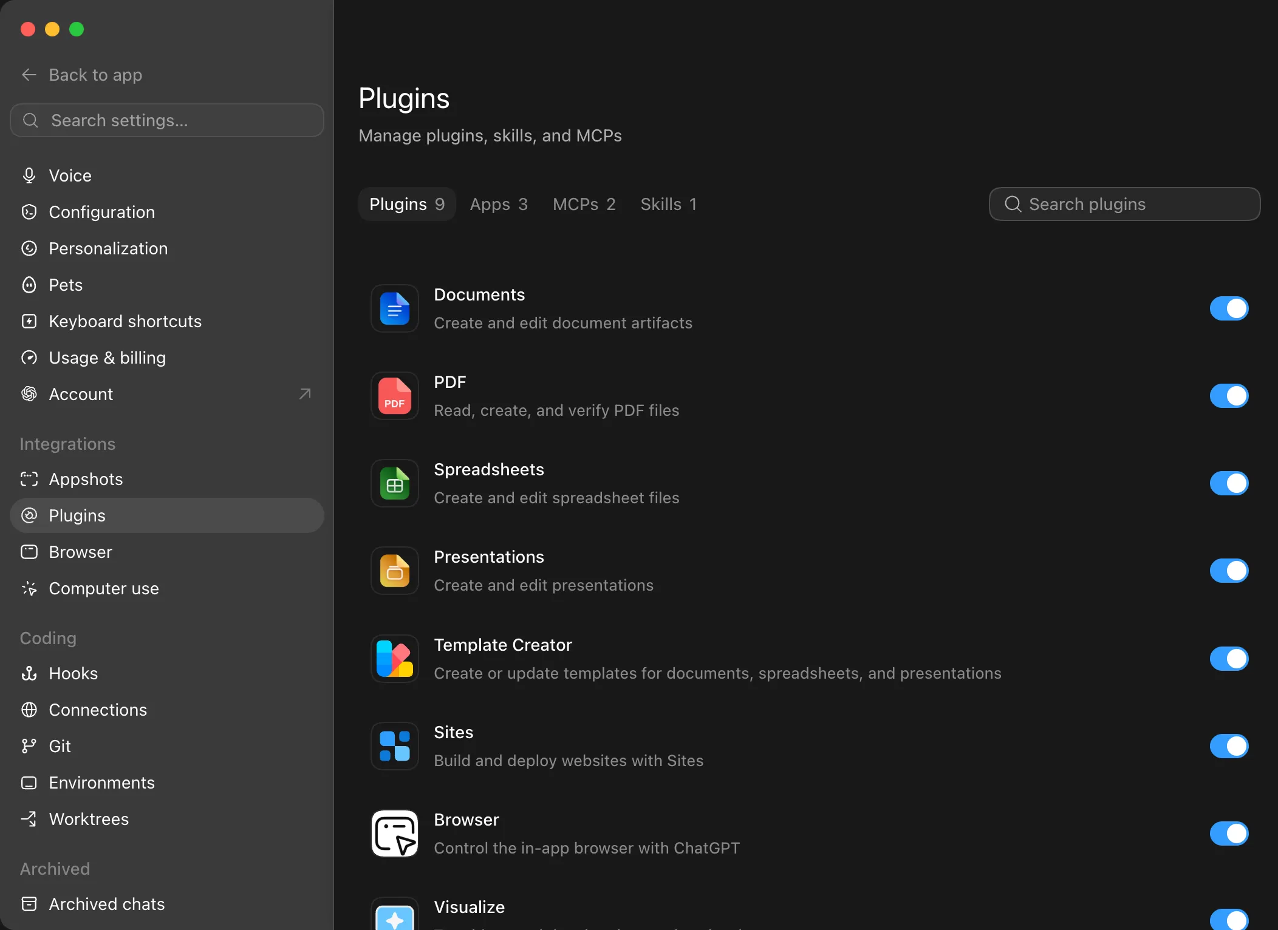Select the Plugins 9 tab
The height and width of the screenshot is (930, 1278).
tap(407, 204)
